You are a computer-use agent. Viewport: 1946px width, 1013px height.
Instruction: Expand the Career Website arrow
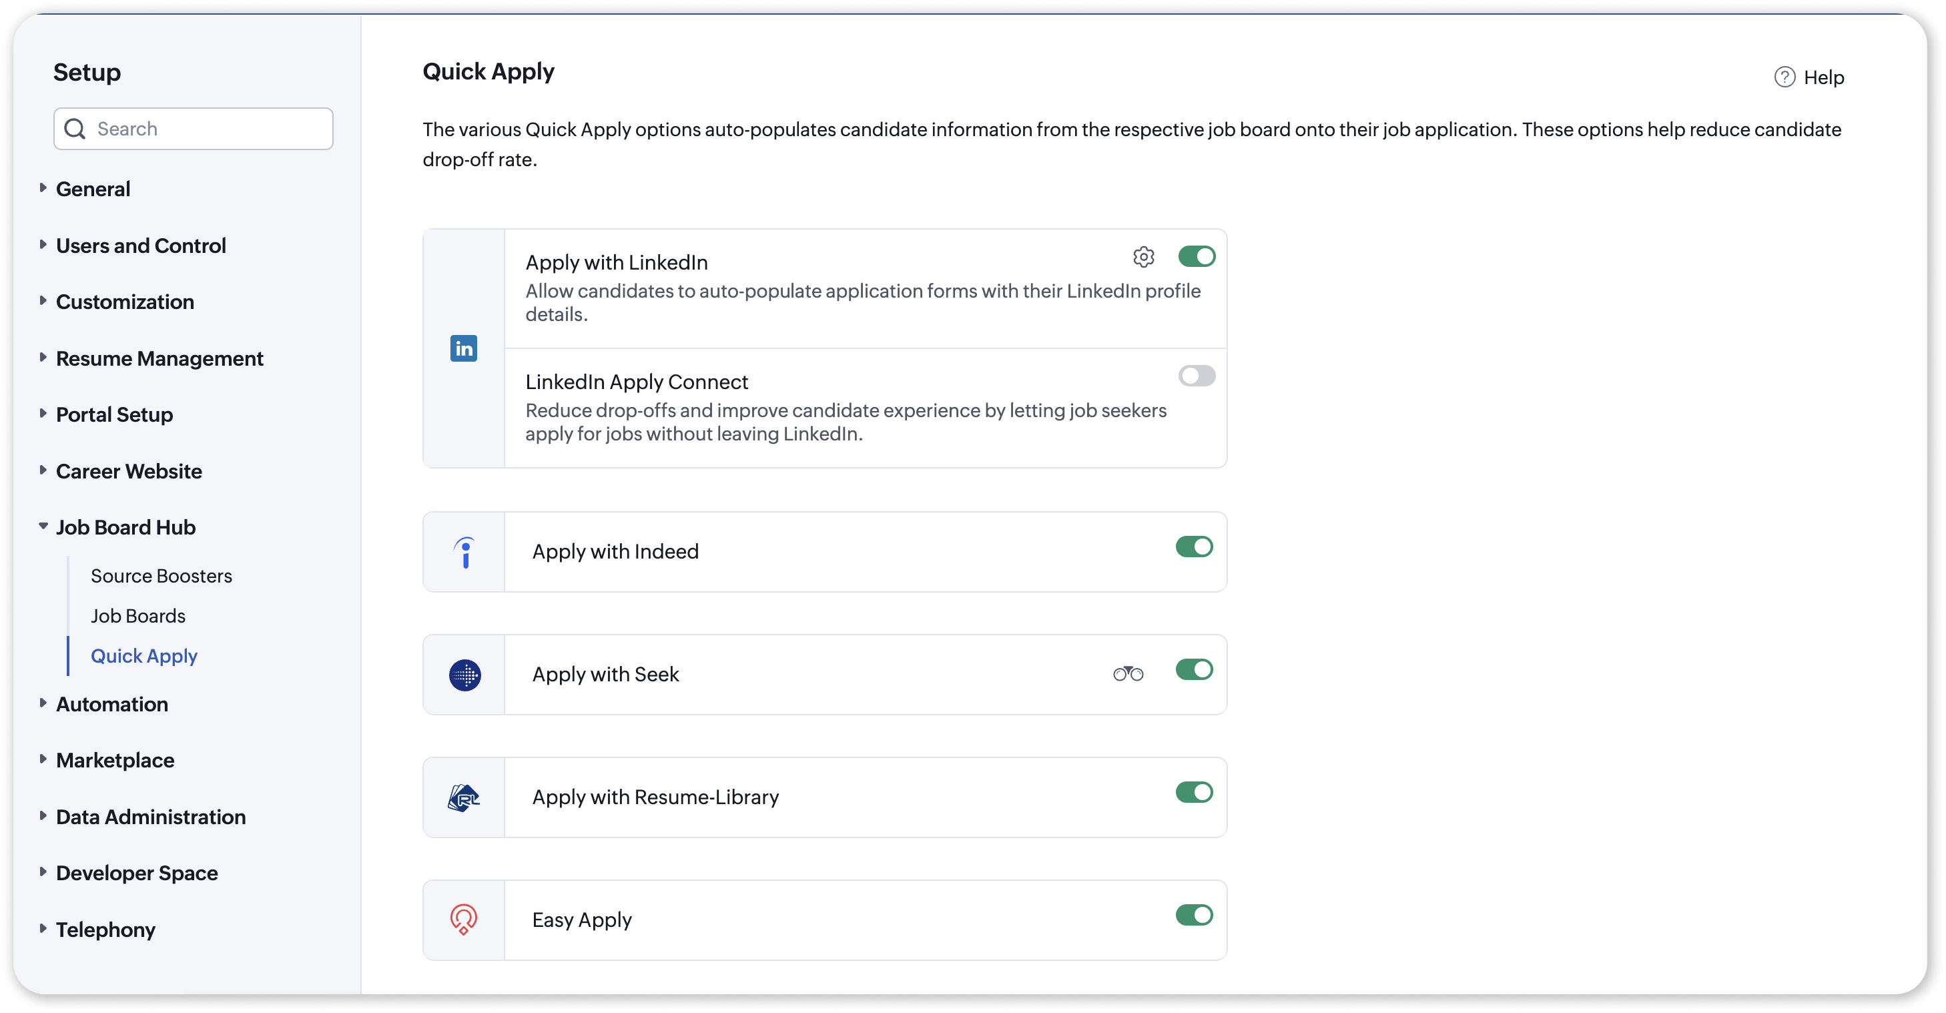point(42,470)
